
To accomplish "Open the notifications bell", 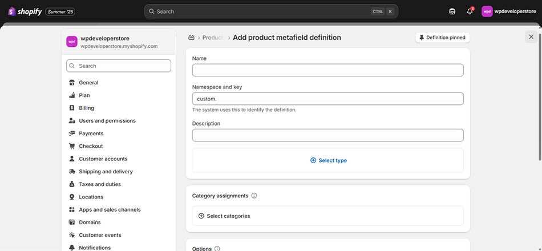I will 470,11.
